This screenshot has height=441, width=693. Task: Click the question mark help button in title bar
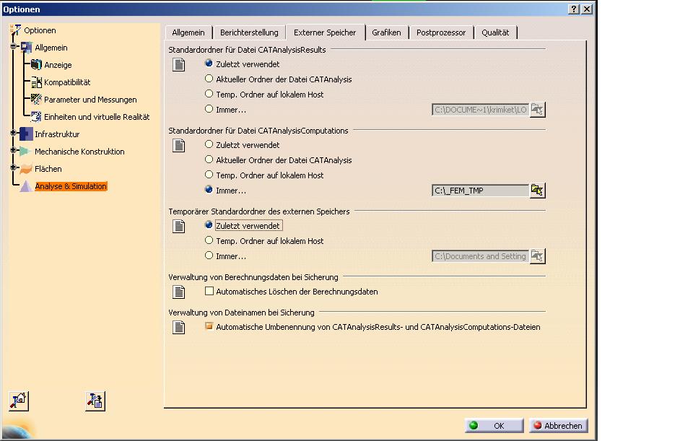point(573,9)
